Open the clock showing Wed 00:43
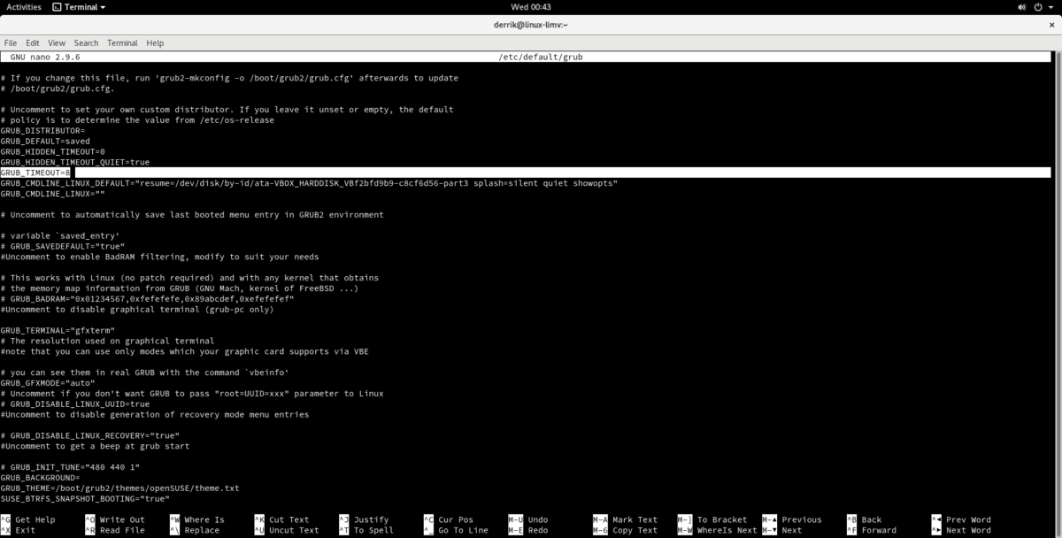The width and height of the screenshot is (1062, 538). point(531,6)
